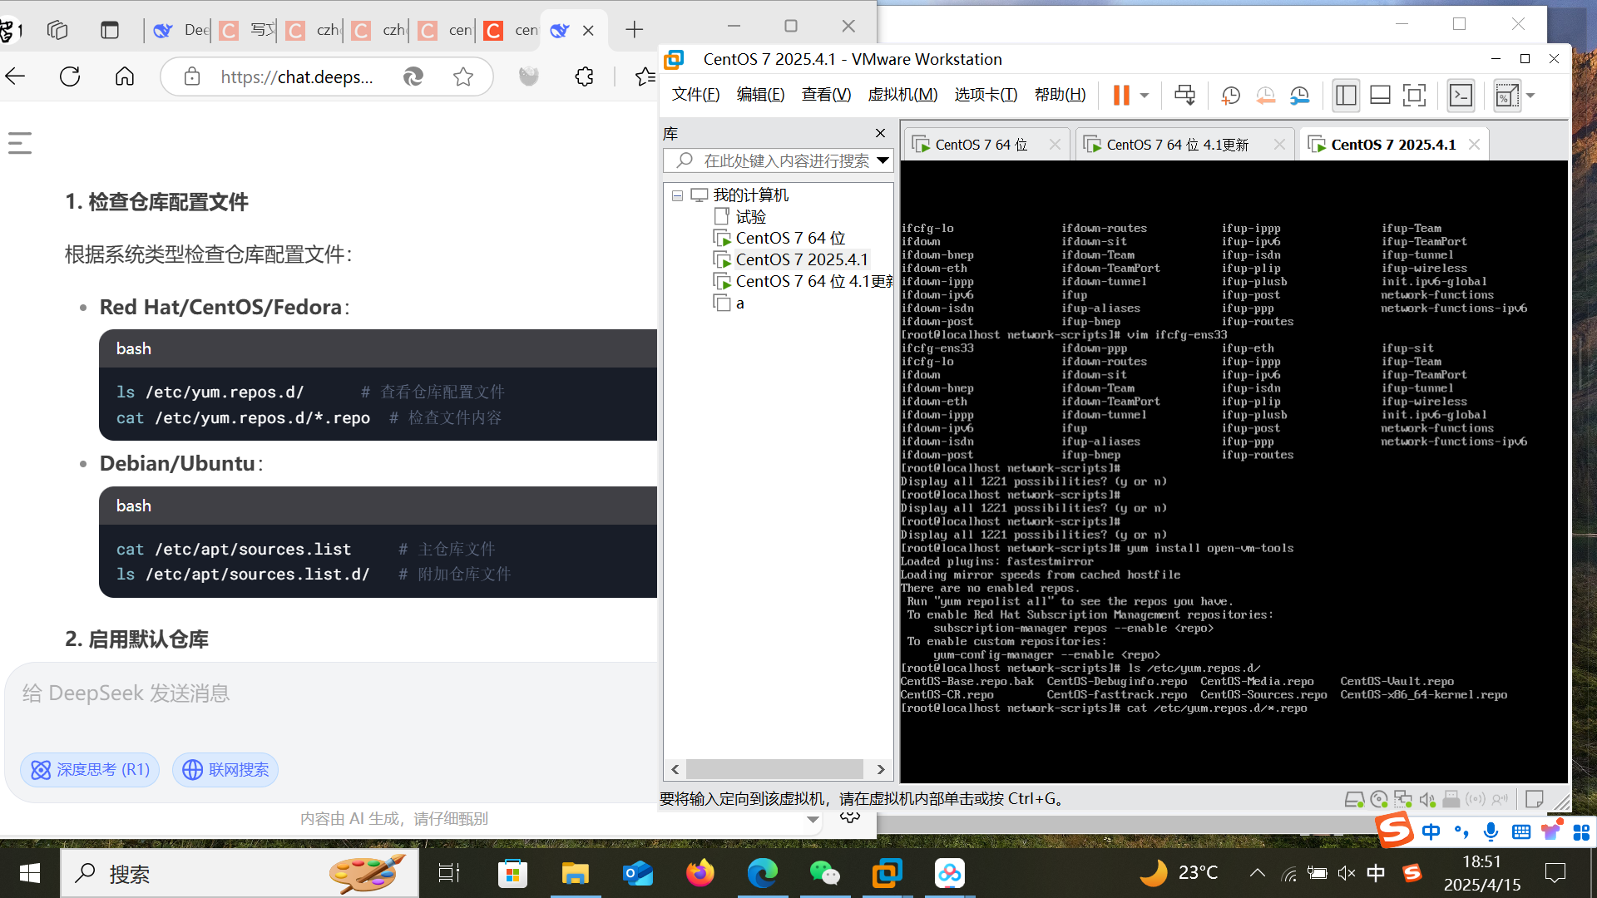The image size is (1597, 898).
Task: Toggle 深度思考 (R1) mode
Action: 90,770
